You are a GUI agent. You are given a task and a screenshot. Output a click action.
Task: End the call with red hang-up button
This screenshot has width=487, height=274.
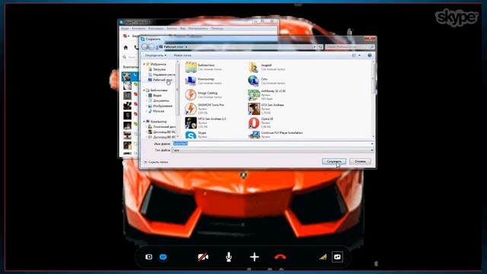[280, 257]
